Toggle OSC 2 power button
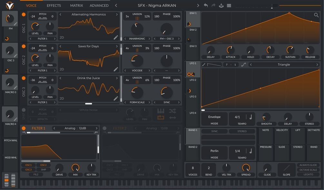Image resolution: width=324 pixels, height=190 pixels. (24, 46)
